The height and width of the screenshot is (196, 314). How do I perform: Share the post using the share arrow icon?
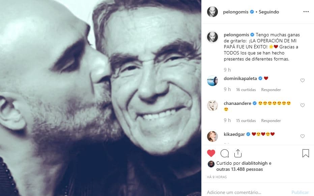click(238, 153)
